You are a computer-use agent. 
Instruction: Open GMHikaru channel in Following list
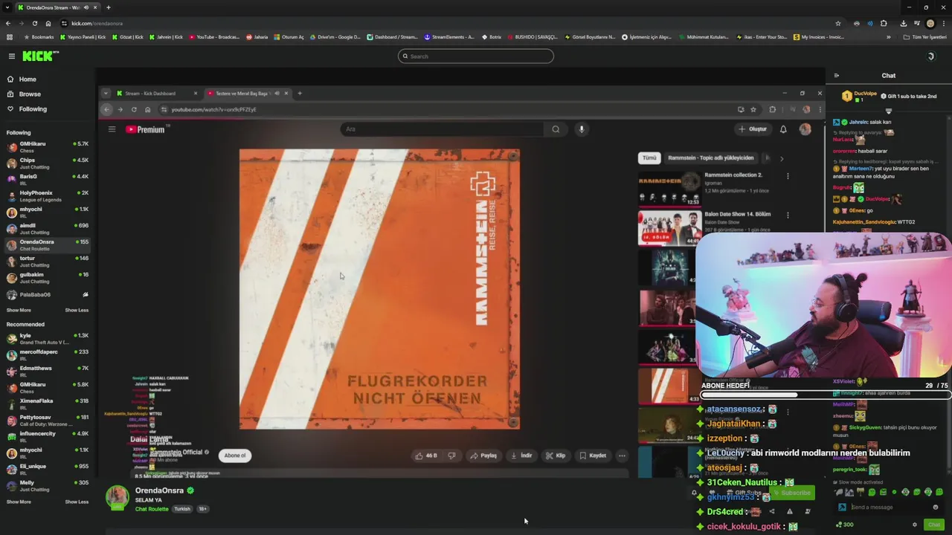pyautogui.click(x=48, y=146)
